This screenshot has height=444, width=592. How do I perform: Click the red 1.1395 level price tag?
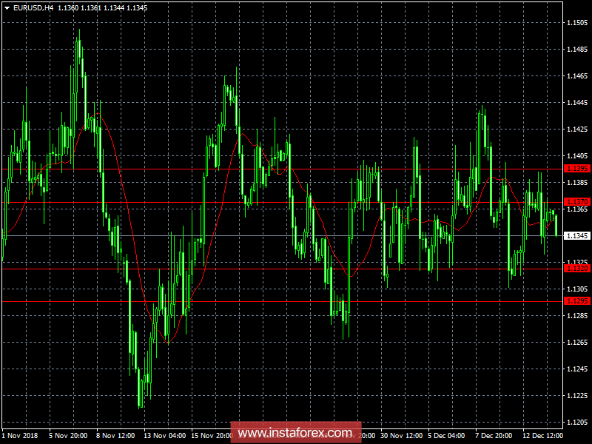click(x=577, y=169)
